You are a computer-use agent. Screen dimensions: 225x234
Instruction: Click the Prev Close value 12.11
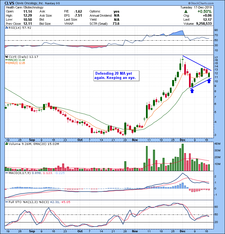(x=28, y=24)
